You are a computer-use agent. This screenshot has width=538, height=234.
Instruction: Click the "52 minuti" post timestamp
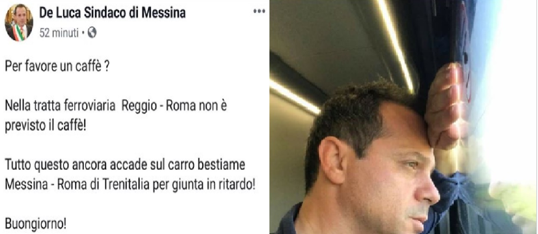[59, 33]
